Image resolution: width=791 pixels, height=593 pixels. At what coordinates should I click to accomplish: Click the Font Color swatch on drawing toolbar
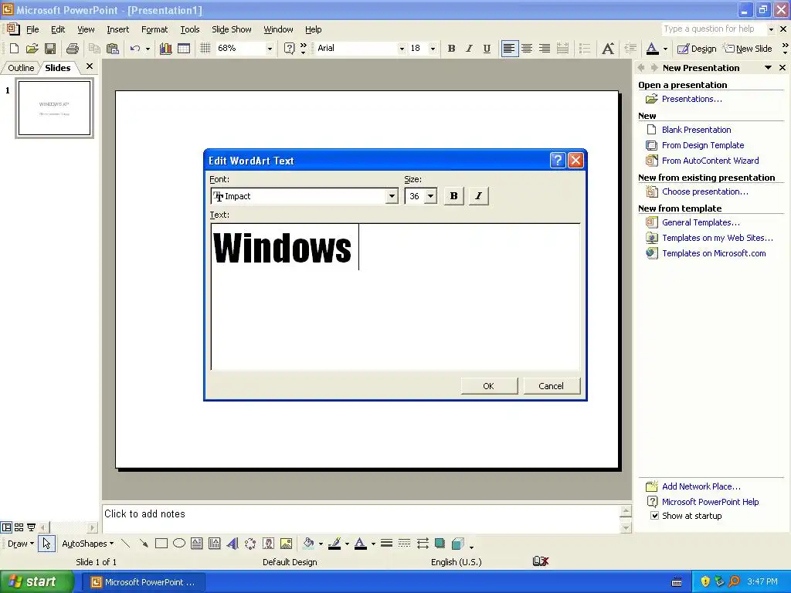(360, 544)
